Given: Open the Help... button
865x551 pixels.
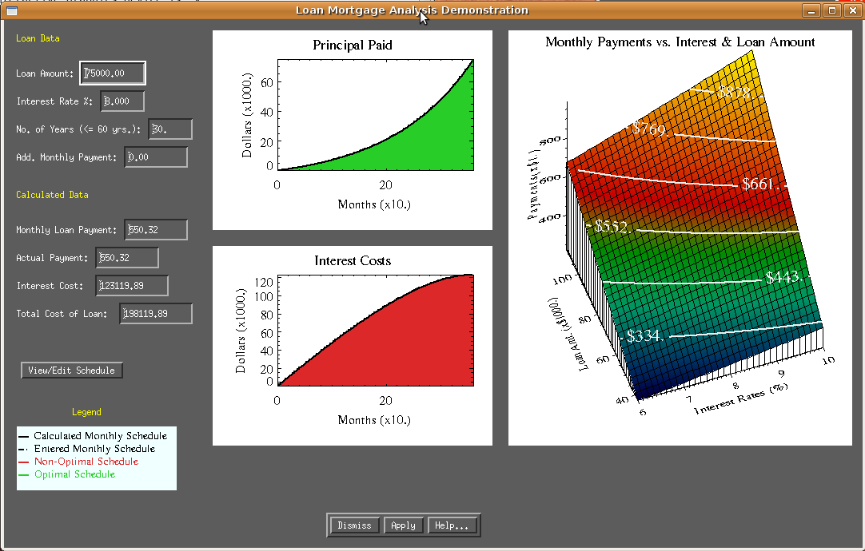Looking at the screenshot, I should (x=452, y=525).
